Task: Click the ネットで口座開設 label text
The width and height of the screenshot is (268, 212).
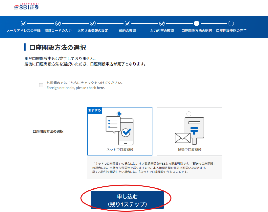Action: pyautogui.click(x=120, y=150)
